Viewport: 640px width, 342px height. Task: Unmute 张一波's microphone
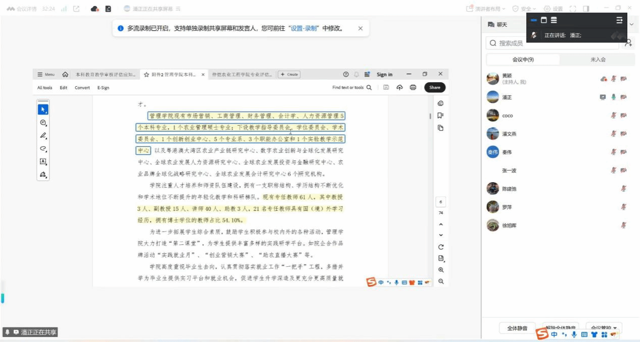tap(613, 170)
